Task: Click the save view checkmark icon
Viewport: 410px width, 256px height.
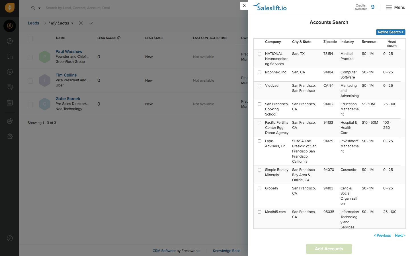Action: pyautogui.click(x=91, y=23)
